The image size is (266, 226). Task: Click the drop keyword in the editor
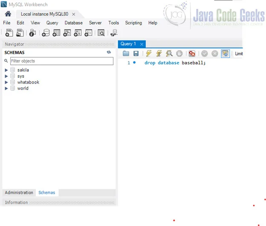150,63
